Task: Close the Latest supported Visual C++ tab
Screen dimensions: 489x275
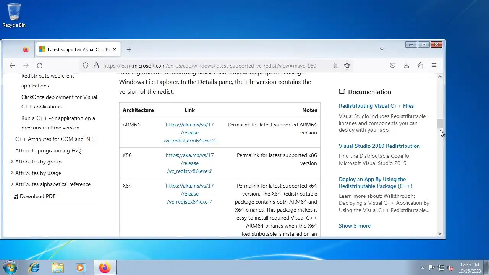Action: (x=115, y=50)
